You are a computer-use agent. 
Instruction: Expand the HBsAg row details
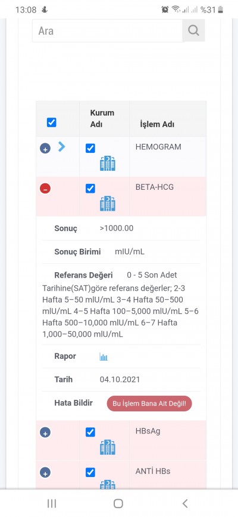[45, 432]
